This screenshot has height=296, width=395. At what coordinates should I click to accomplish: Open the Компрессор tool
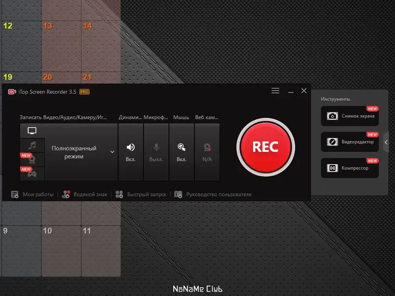click(350, 168)
